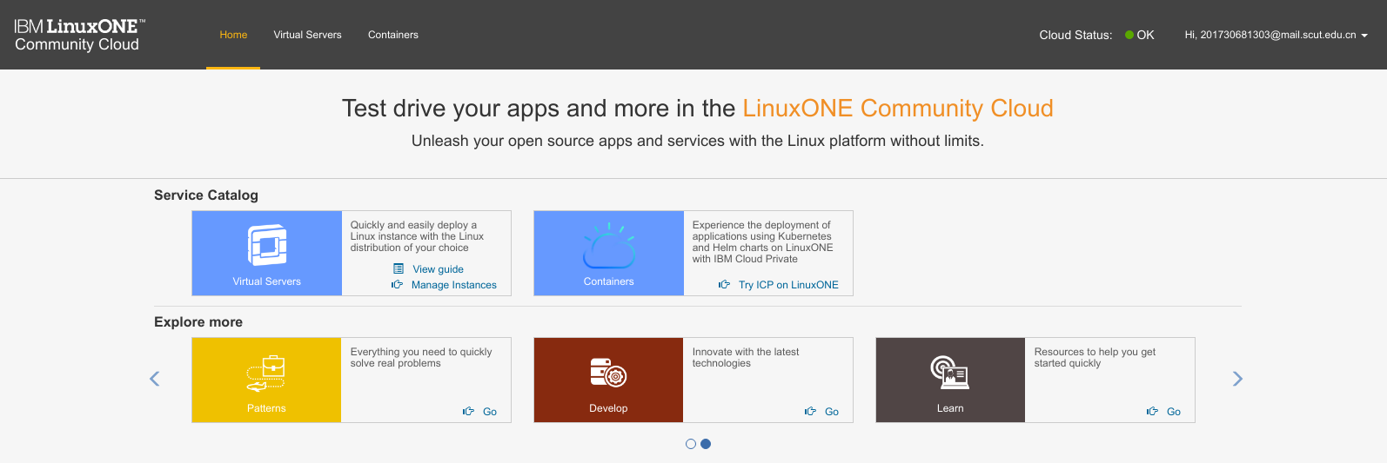This screenshot has width=1387, height=463.
Task: Click the hand icon beside Try ICP
Action: coord(724,285)
